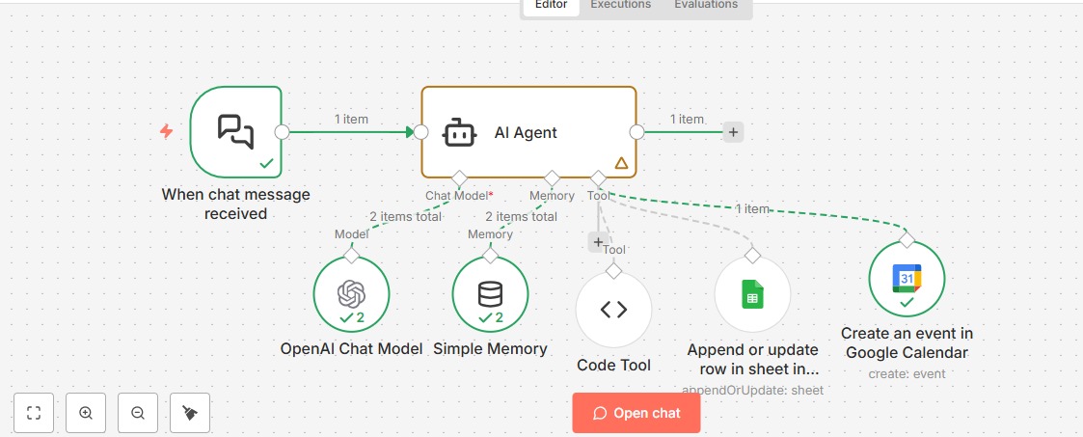Click the 'AI Agent' title text
The height and width of the screenshot is (437, 1083).
click(526, 132)
